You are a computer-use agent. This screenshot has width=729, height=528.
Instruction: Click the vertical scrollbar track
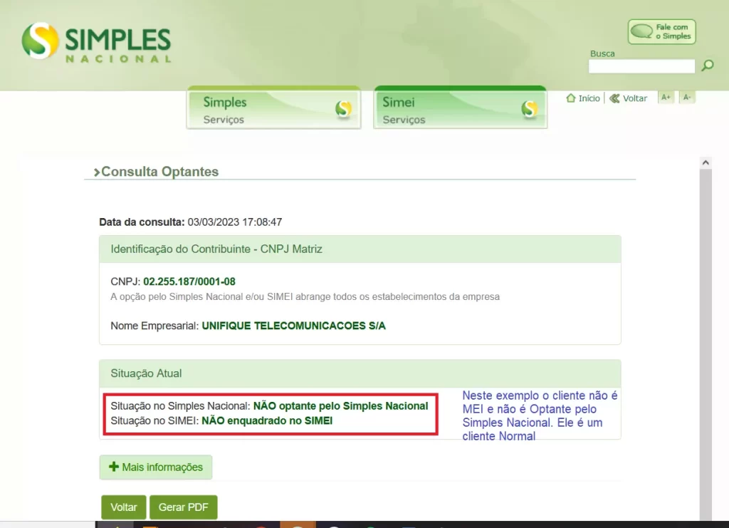[x=706, y=344]
